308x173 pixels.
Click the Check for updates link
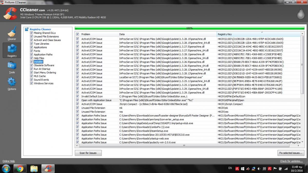291,161
